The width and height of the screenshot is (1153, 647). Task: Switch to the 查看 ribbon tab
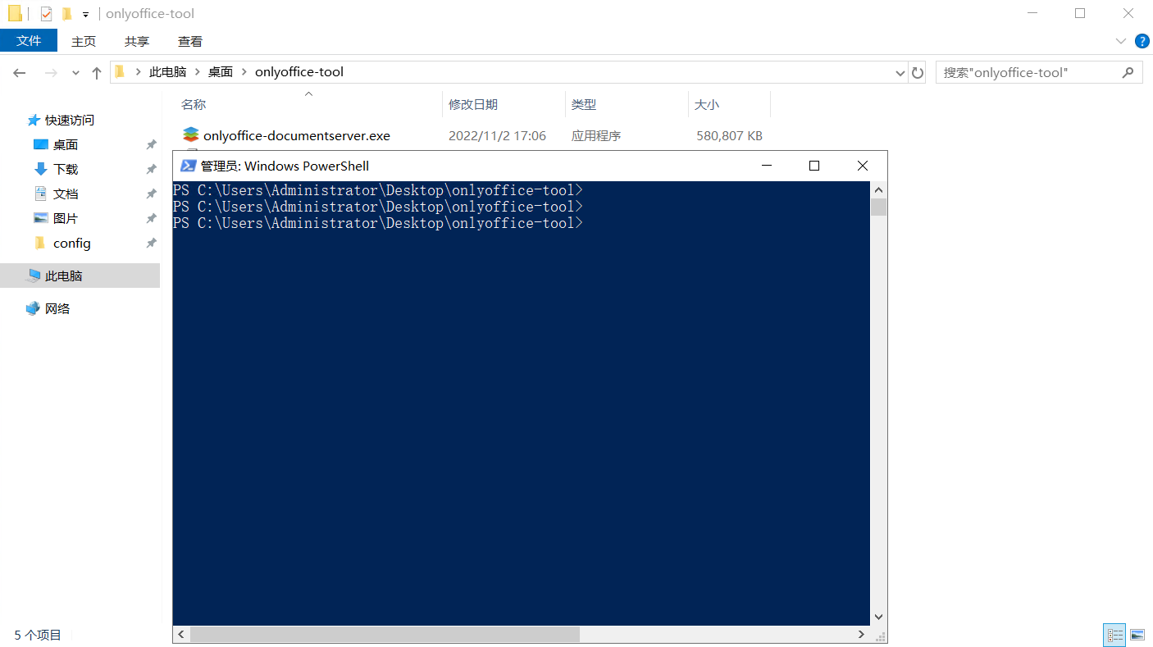tap(190, 41)
